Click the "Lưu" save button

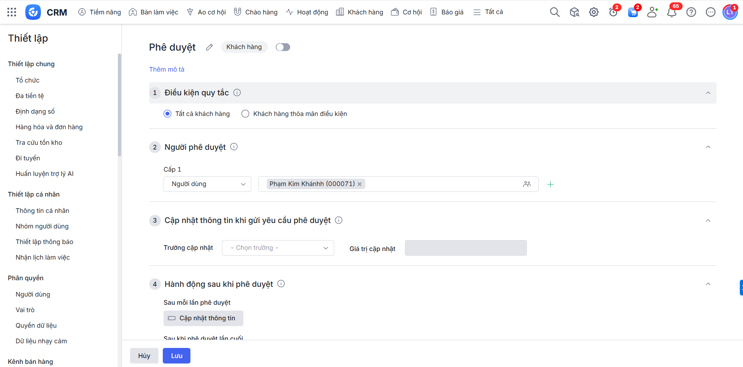click(x=176, y=356)
